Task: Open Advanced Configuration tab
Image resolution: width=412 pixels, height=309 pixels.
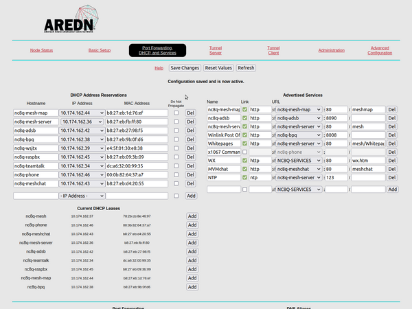Action: [380, 50]
